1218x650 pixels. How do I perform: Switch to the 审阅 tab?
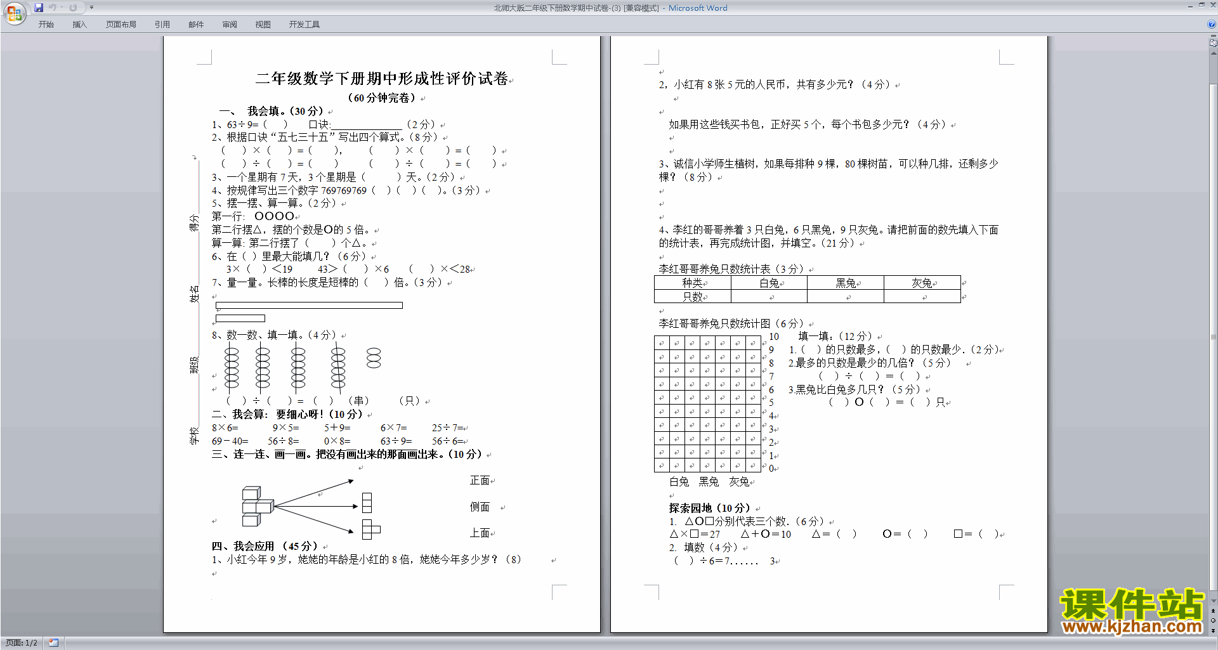(230, 25)
